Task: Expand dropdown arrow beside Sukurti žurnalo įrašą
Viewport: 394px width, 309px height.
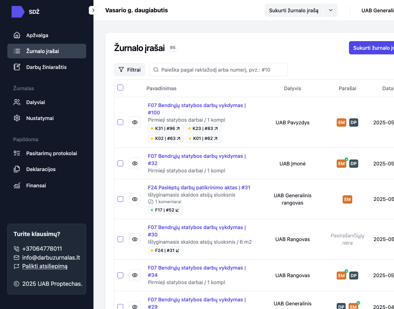Action: point(330,10)
